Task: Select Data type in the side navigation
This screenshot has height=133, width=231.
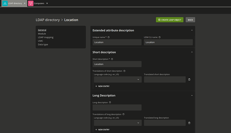Action: tap(43, 44)
